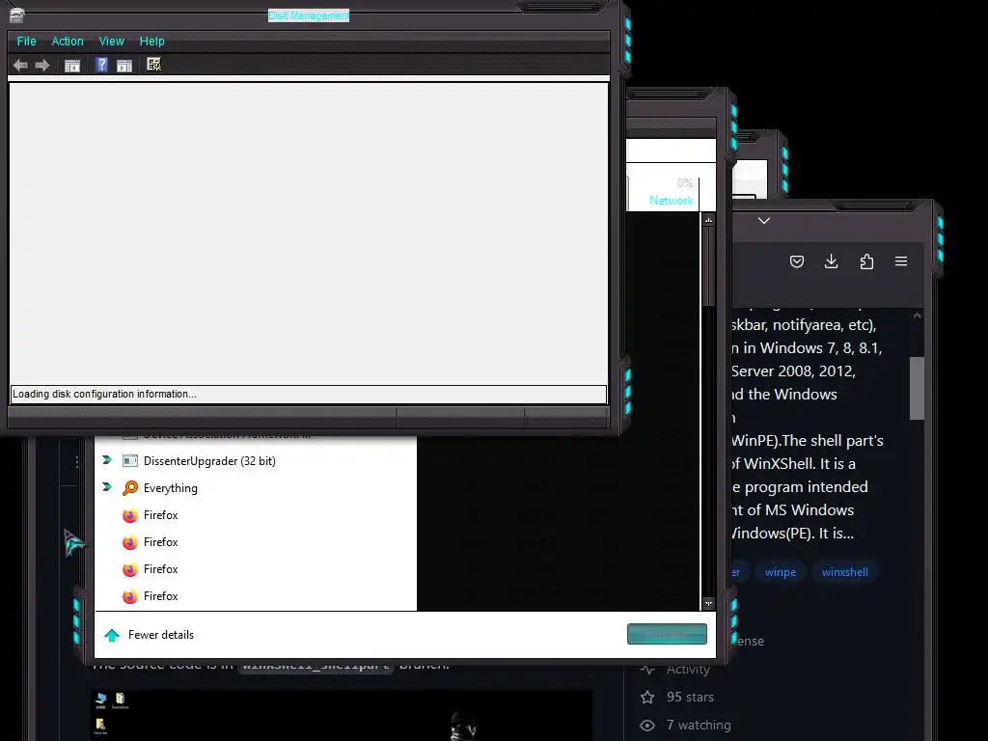The height and width of the screenshot is (741, 988).
Task: Open the Help menu in Disk Management
Action: click(x=151, y=41)
